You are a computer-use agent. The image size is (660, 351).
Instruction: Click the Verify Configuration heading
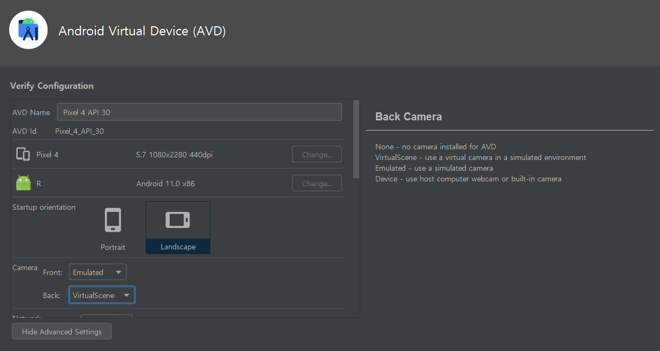pos(52,86)
